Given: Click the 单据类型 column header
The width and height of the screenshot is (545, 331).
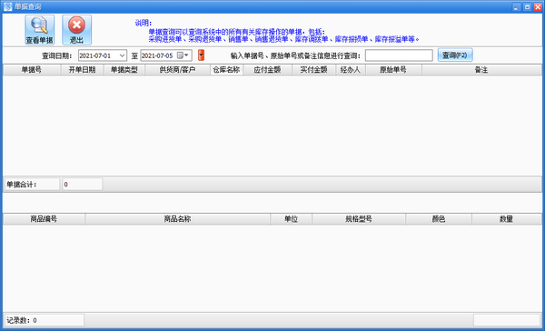Looking at the screenshot, I should pyautogui.click(x=124, y=70).
